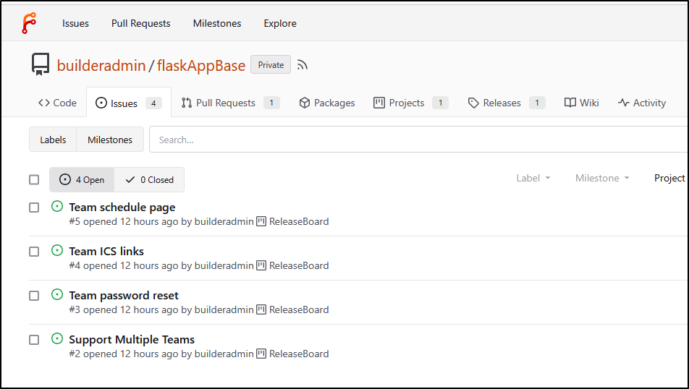
Task: Click the repository bookmark icon beside builderadmin
Action: tap(41, 64)
